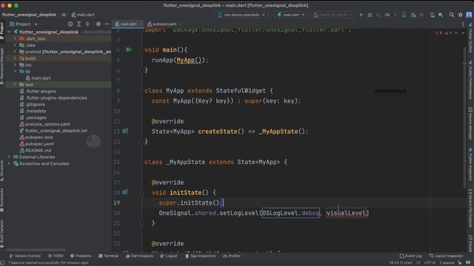
Task: Open the Flutter Performance side panel
Action: click(471, 80)
